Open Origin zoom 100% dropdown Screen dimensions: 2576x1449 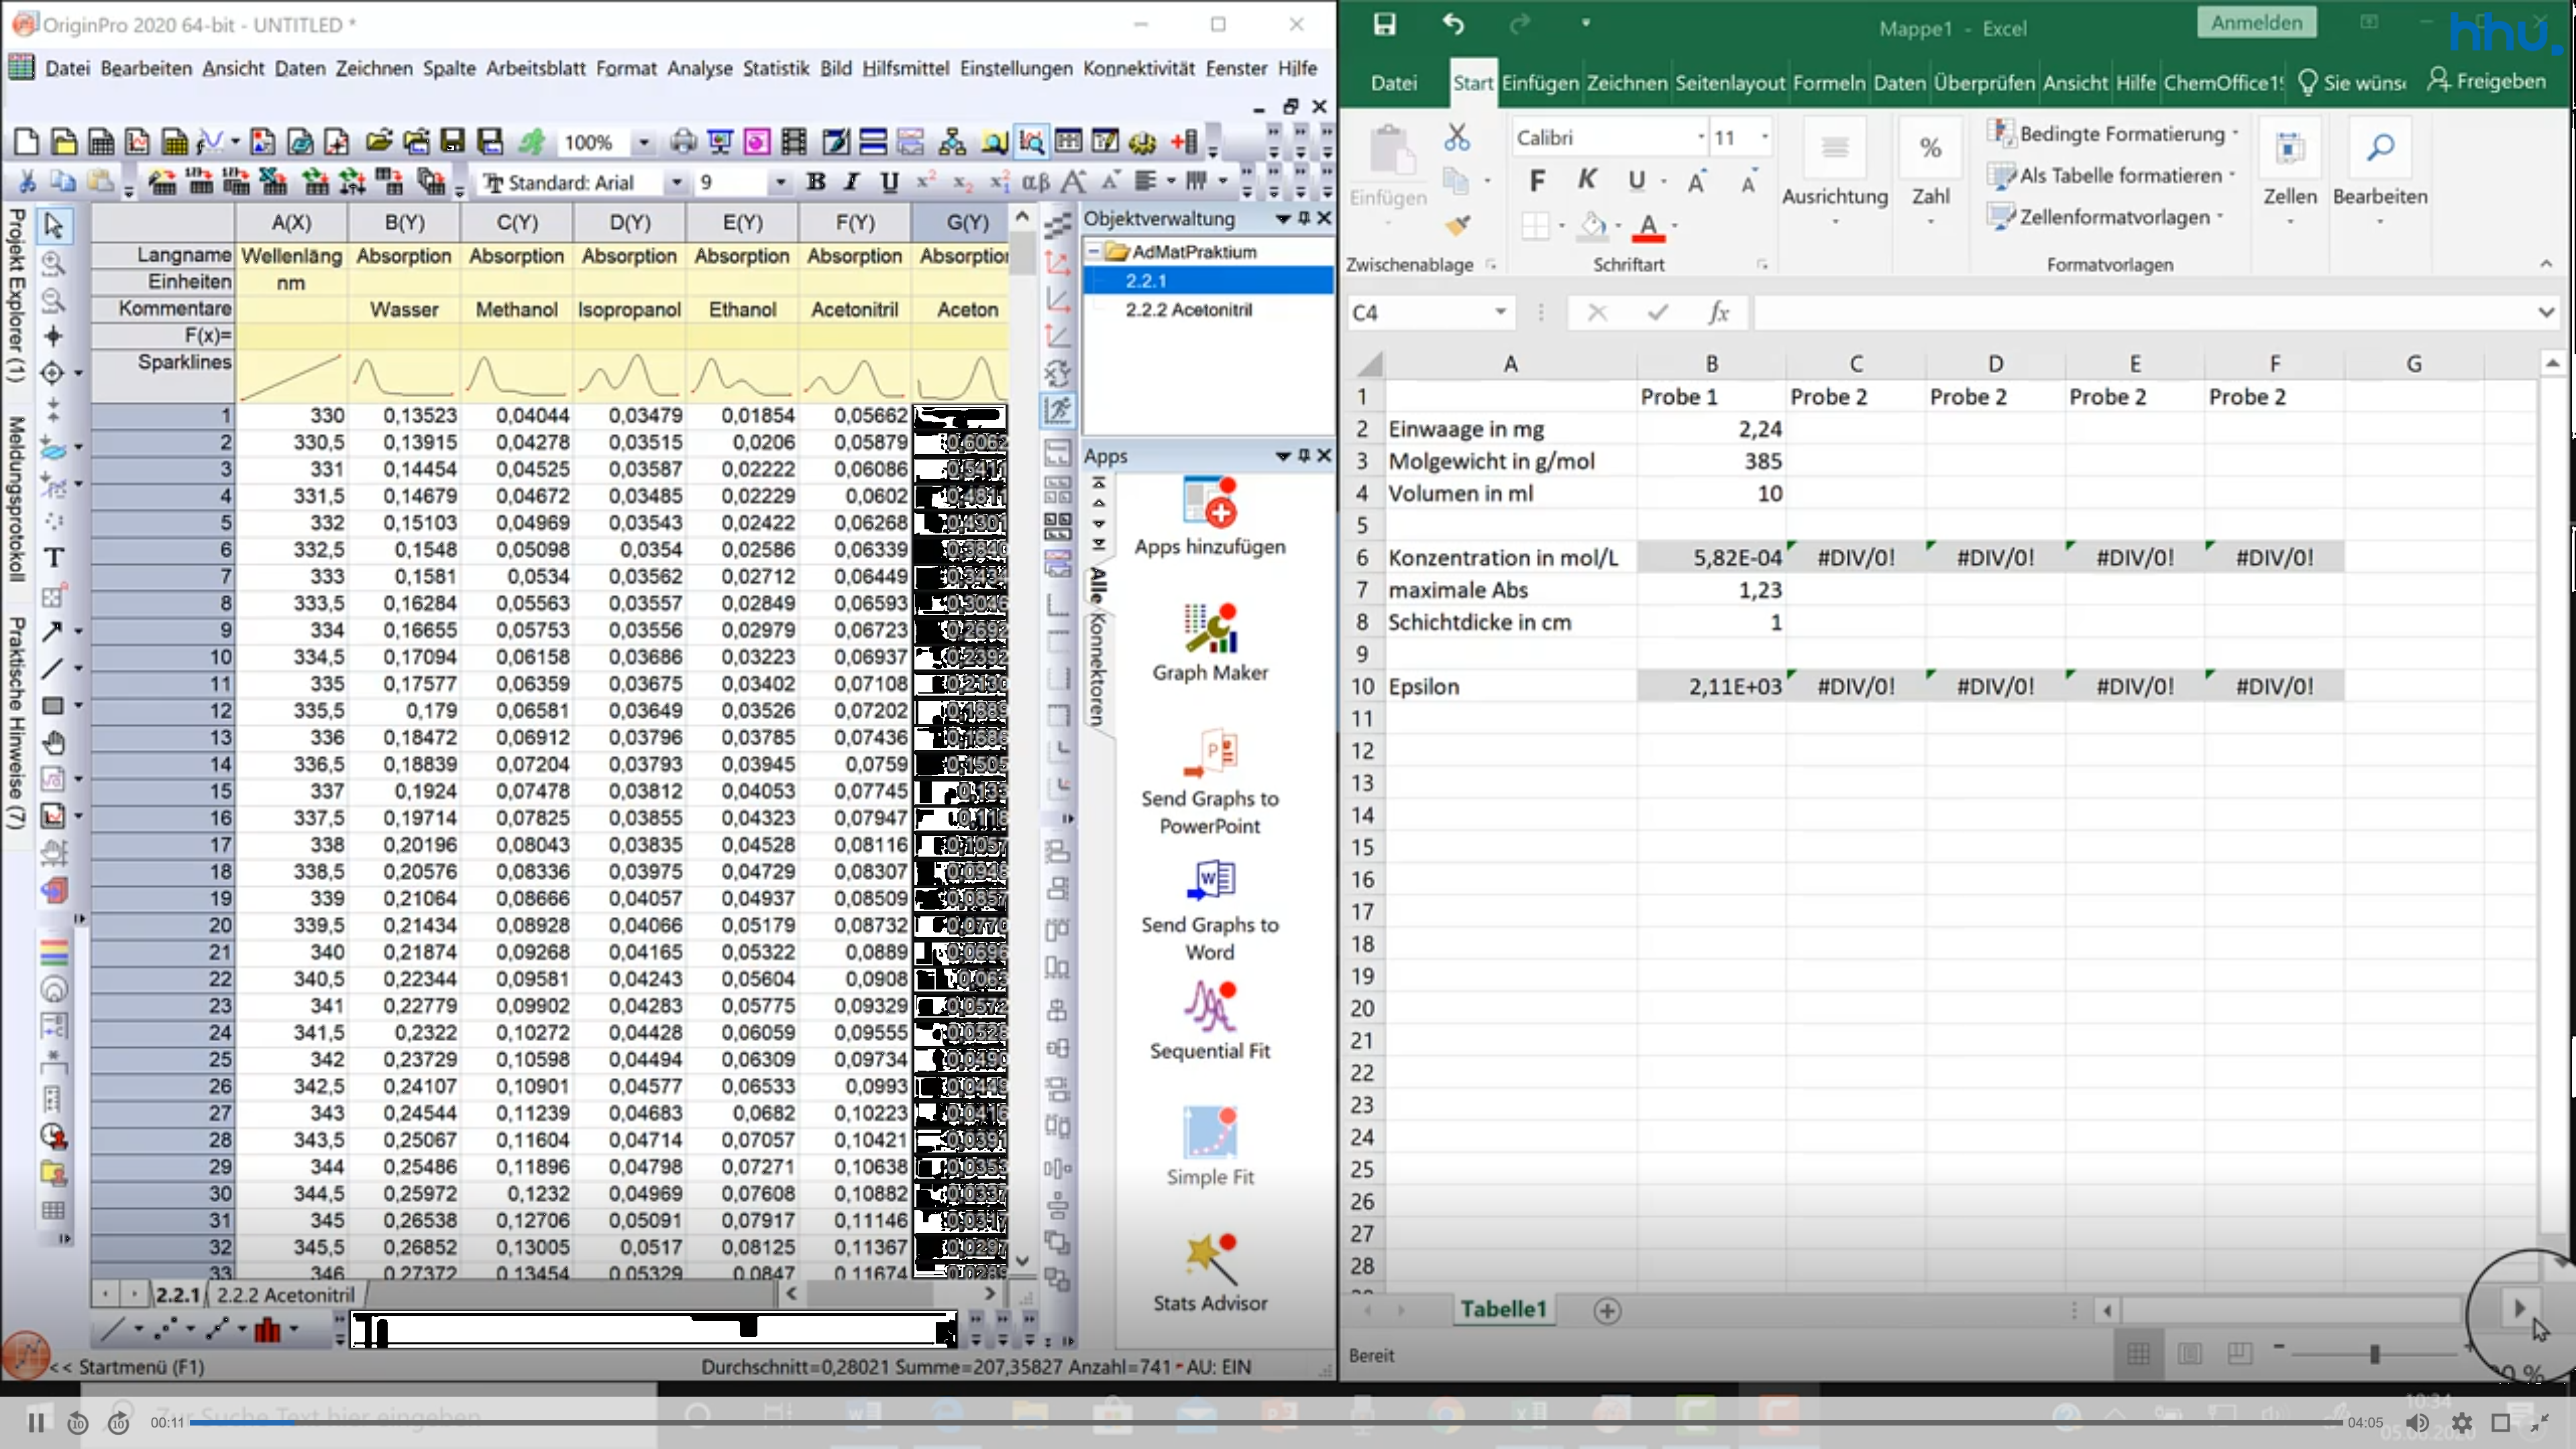pyautogui.click(x=644, y=143)
